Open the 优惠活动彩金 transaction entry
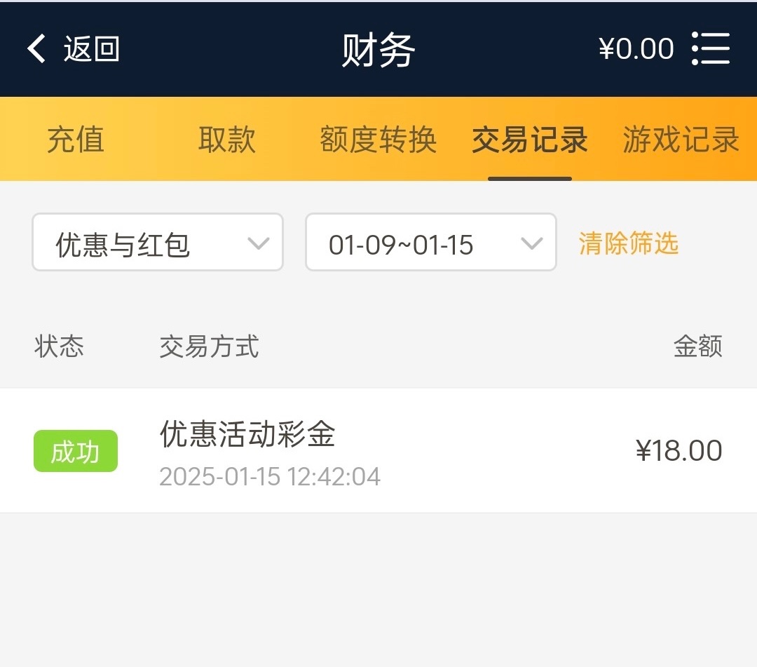The height and width of the screenshot is (667, 757). 247,434
